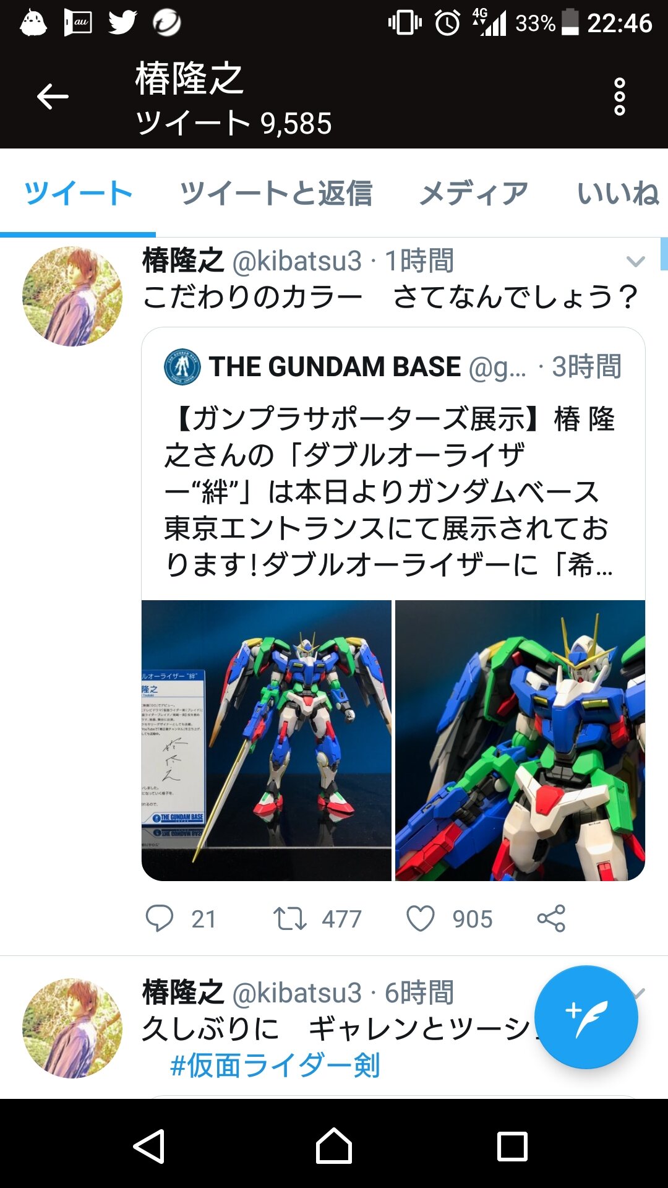Tap 椿隆之 profile avatar on first tweet

(72, 296)
